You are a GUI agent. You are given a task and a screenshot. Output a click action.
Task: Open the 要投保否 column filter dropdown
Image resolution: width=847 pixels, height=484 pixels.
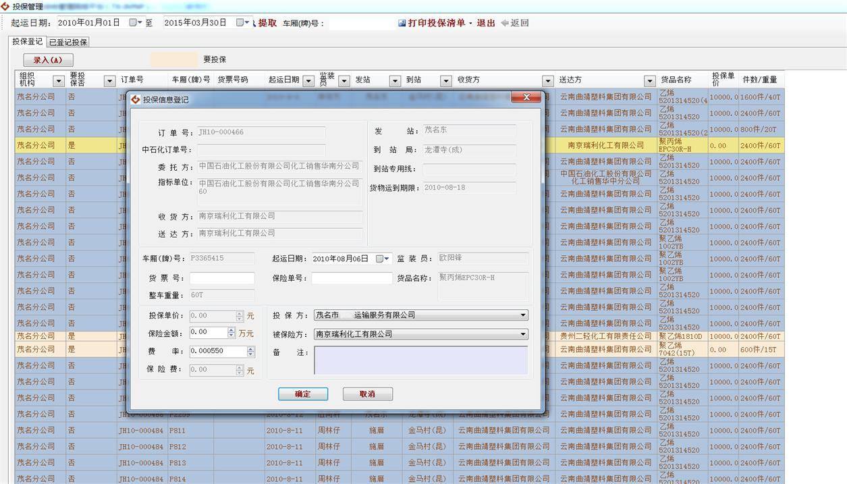[x=109, y=81]
